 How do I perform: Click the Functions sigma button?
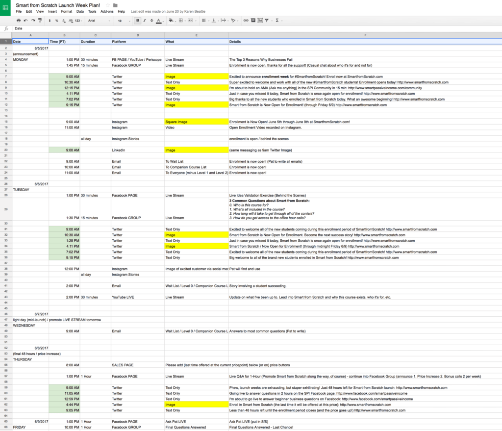coord(277,21)
